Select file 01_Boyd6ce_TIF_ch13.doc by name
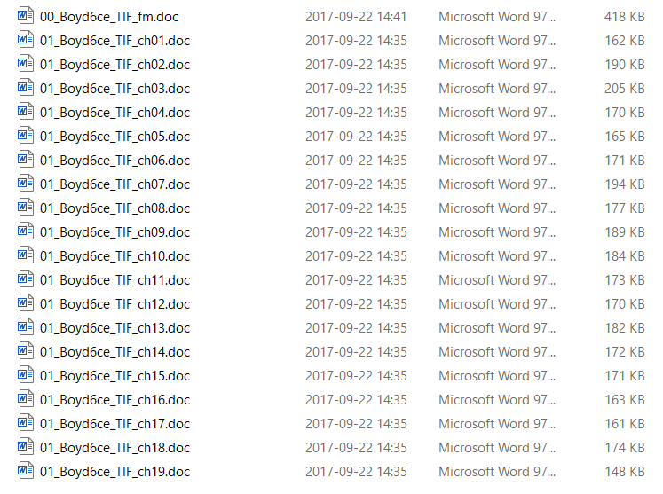Viewport: 663px width, 494px height. point(114,328)
